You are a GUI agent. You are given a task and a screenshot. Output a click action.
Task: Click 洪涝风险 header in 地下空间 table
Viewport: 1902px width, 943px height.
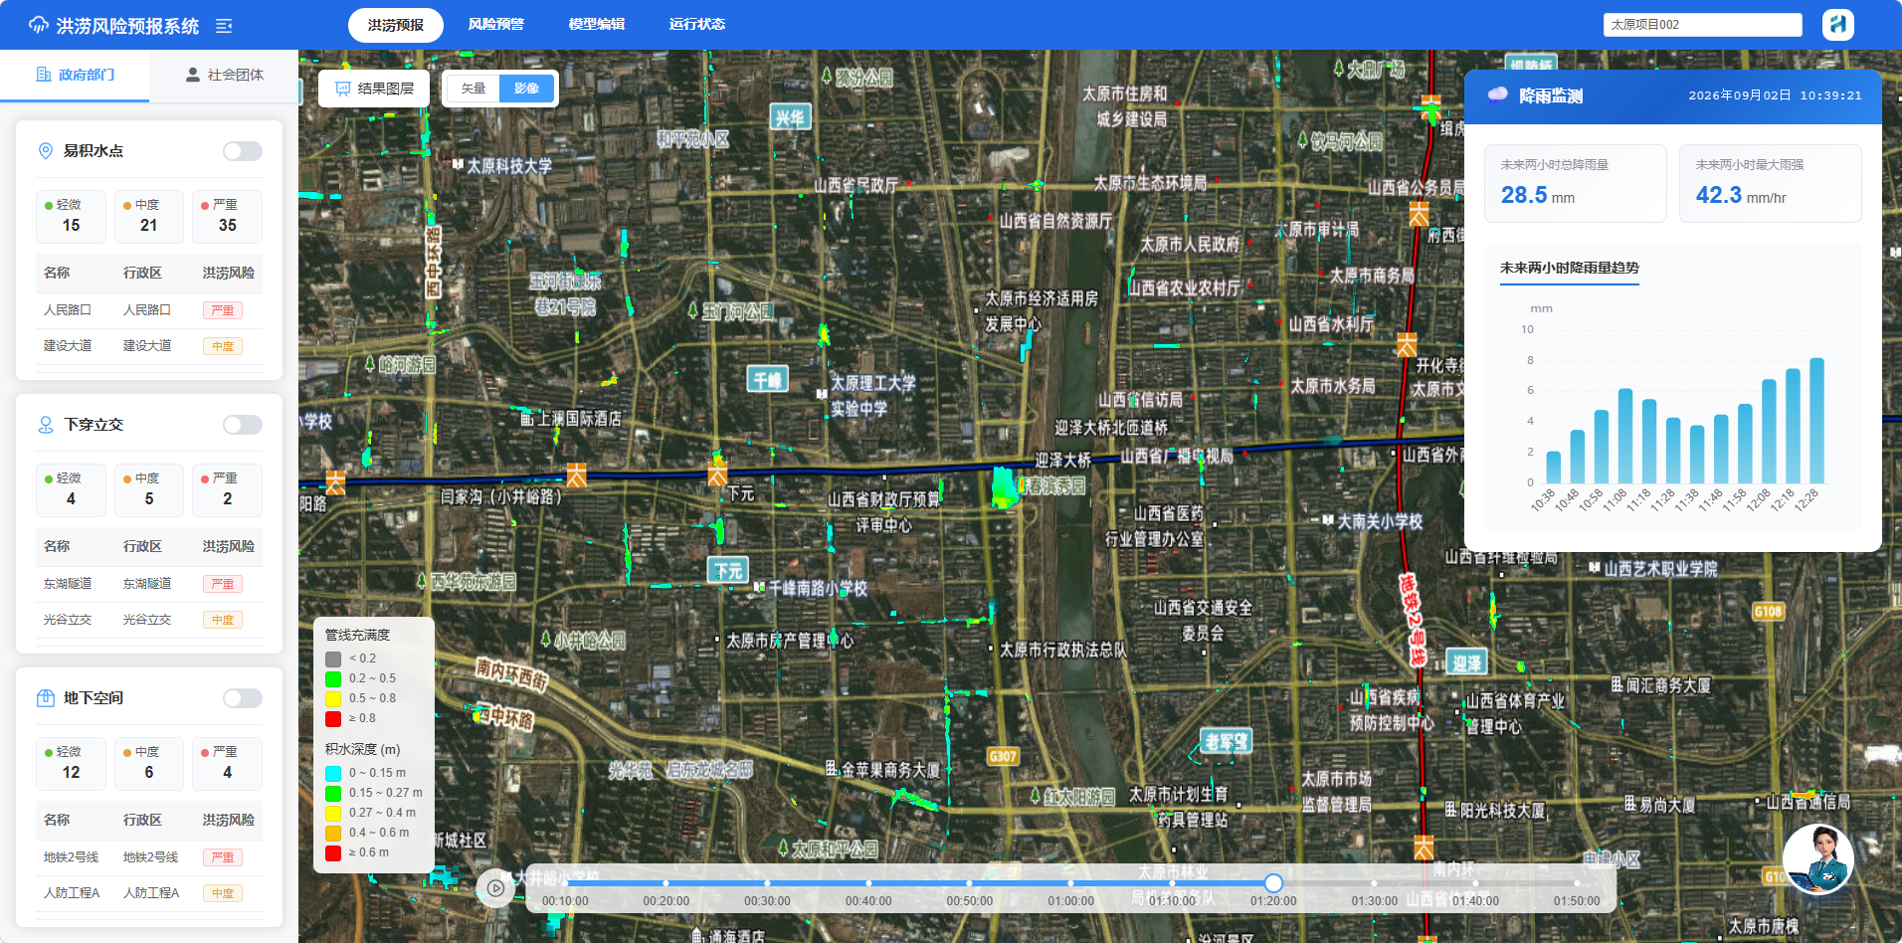pyautogui.click(x=229, y=820)
